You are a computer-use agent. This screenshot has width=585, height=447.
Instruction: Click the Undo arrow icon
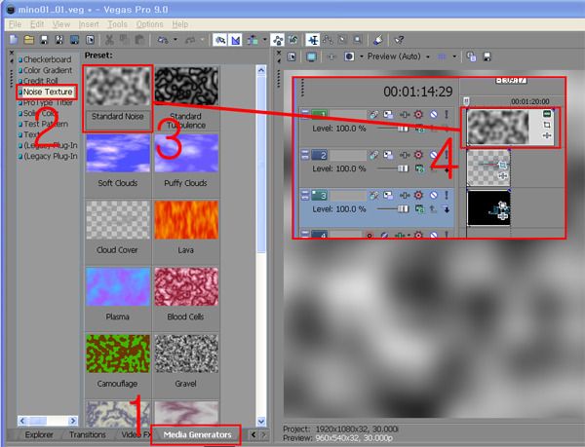coord(163,40)
